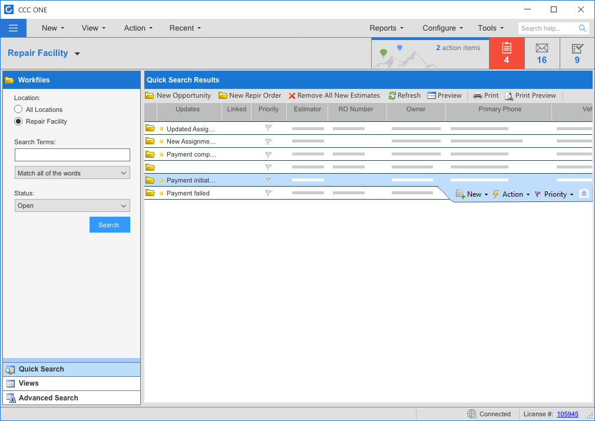This screenshot has width=595, height=421.
Task: Sort by the Primary Phone column header
Action: click(498, 112)
